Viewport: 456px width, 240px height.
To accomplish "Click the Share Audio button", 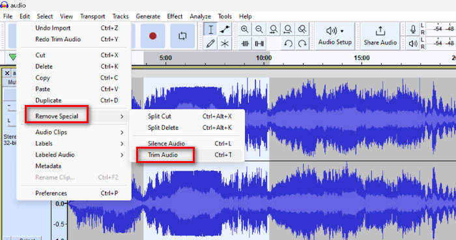I will pyautogui.click(x=380, y=36).
